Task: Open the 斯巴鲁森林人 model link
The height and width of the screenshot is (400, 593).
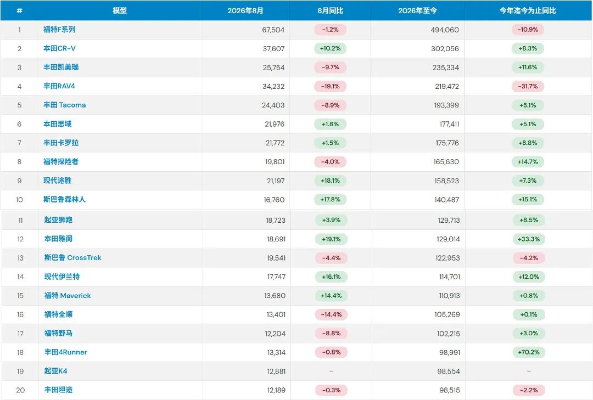Action: tap(64, 199)
